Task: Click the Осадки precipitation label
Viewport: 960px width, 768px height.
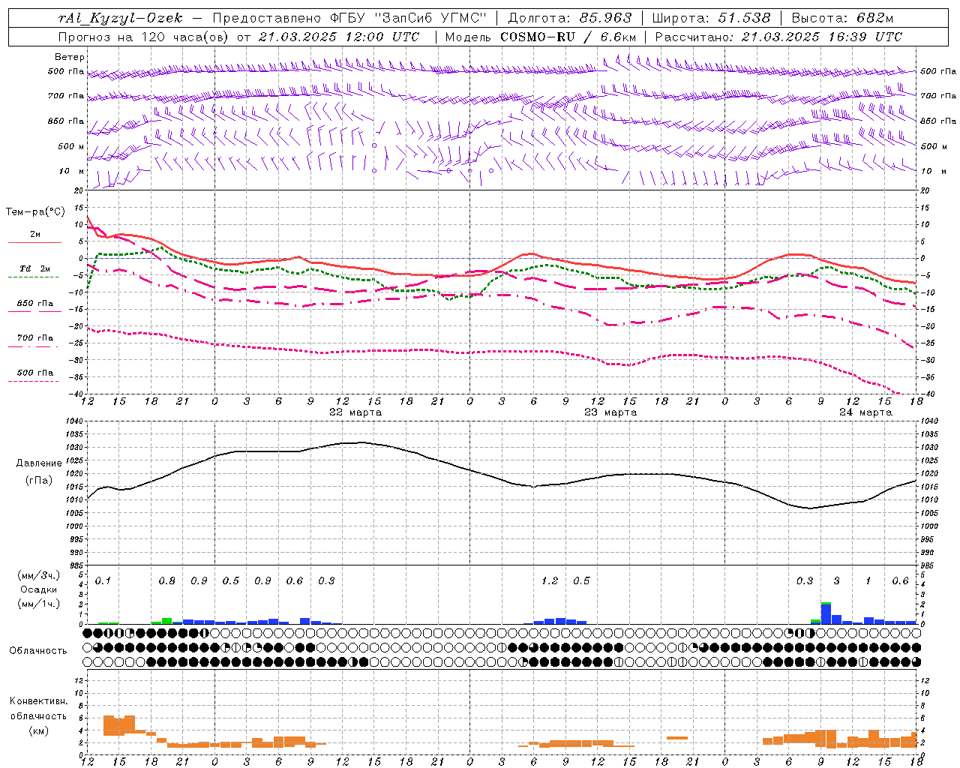Action: tap(39, 589)
